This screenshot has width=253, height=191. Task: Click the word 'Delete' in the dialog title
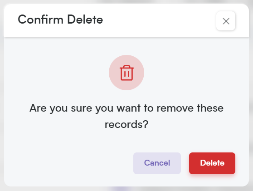(x=85, y=20)
